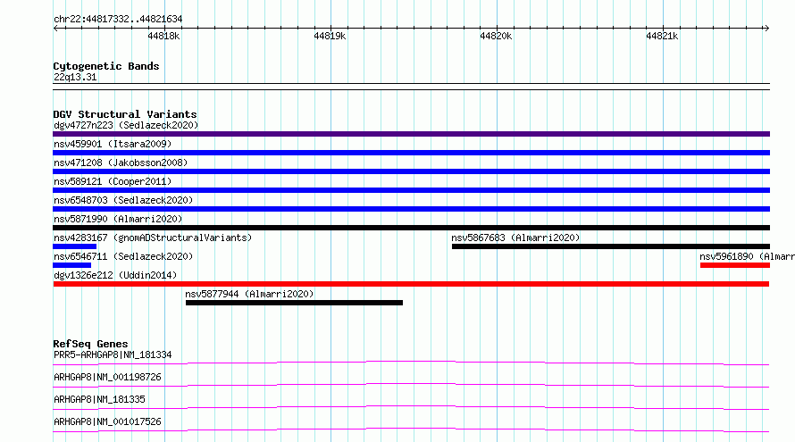Image resolution: width=795 pixels, height=442 pixels.
Task: Open the nsv5867683 (Almarri2020) label
Action: [x=515, y=238]
